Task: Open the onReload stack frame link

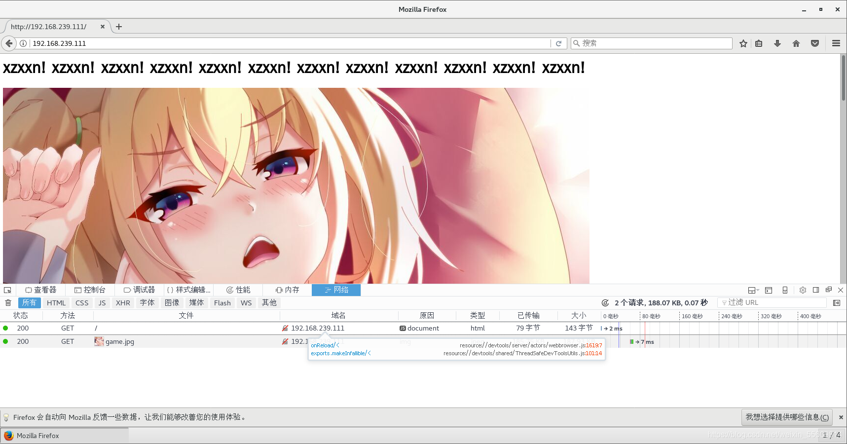Action: click(325, 345)
